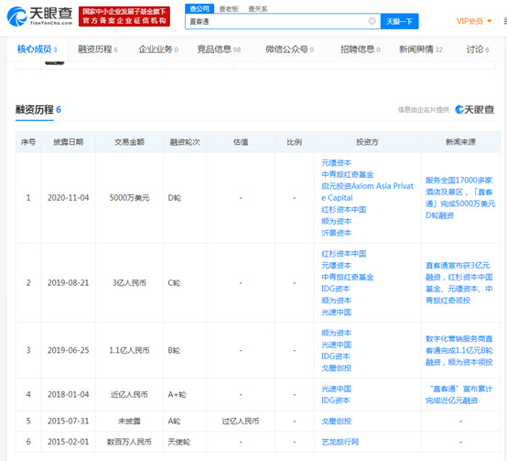This screenshot has height=461, width=507.
Task: Open the 融资历程 navigation tab
Action: (x=98, y=49)
